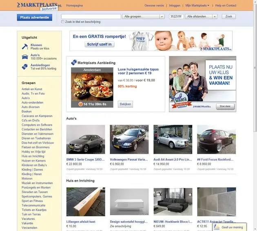
Task: Click the GRATIS rompertje baby banner
Action: 151,41
